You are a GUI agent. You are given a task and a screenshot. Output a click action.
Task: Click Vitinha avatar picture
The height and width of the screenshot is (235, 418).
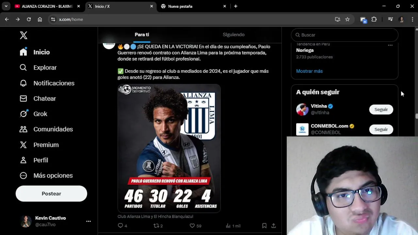click(x=302, y=110)
